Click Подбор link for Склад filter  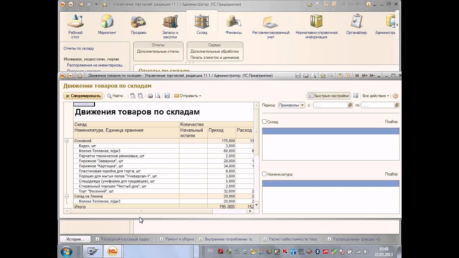(x=391, y=121)
